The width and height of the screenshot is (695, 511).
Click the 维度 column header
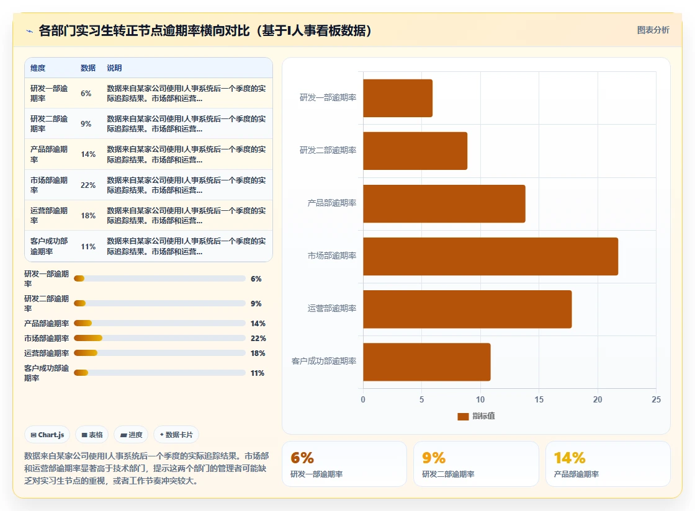point(38,68)
